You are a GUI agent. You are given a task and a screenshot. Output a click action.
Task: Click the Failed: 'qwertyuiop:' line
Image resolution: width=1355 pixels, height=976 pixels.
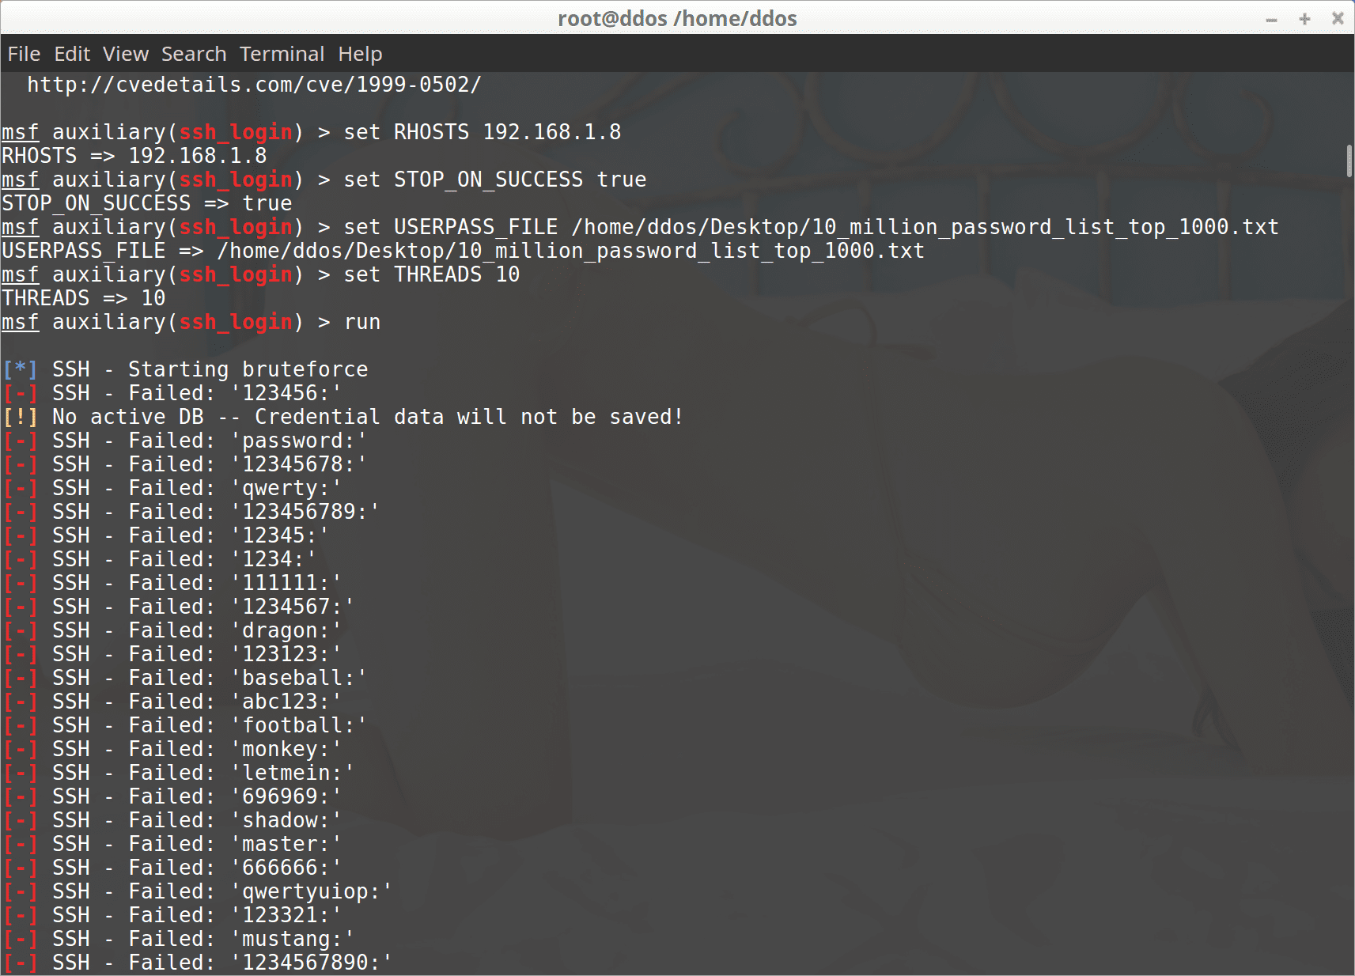click(x=198, y=891)
